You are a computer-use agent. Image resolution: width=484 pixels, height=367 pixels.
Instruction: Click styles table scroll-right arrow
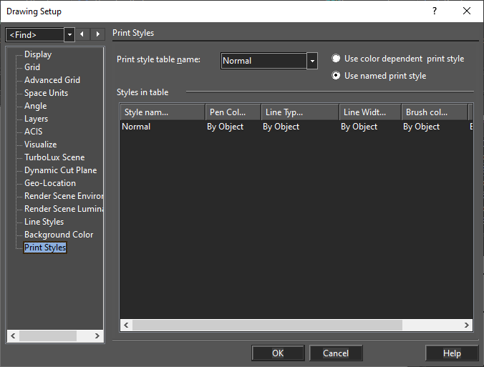[x=466, y=325]
